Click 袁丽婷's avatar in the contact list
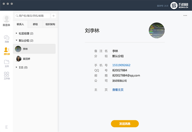 [19, 59]
